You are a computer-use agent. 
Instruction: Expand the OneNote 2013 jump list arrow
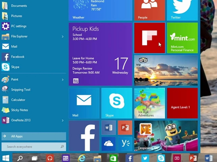point(62,121)
